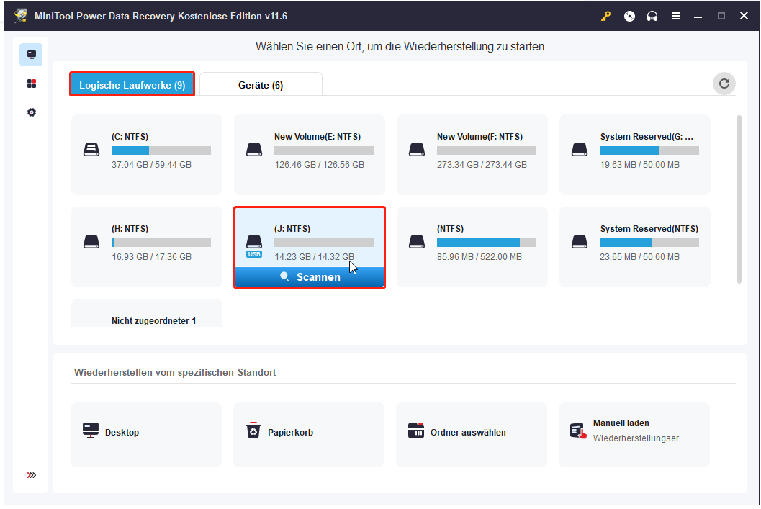Click the H: NTFS drive icon
Screen dimensions: 761x509
[91, 242]
